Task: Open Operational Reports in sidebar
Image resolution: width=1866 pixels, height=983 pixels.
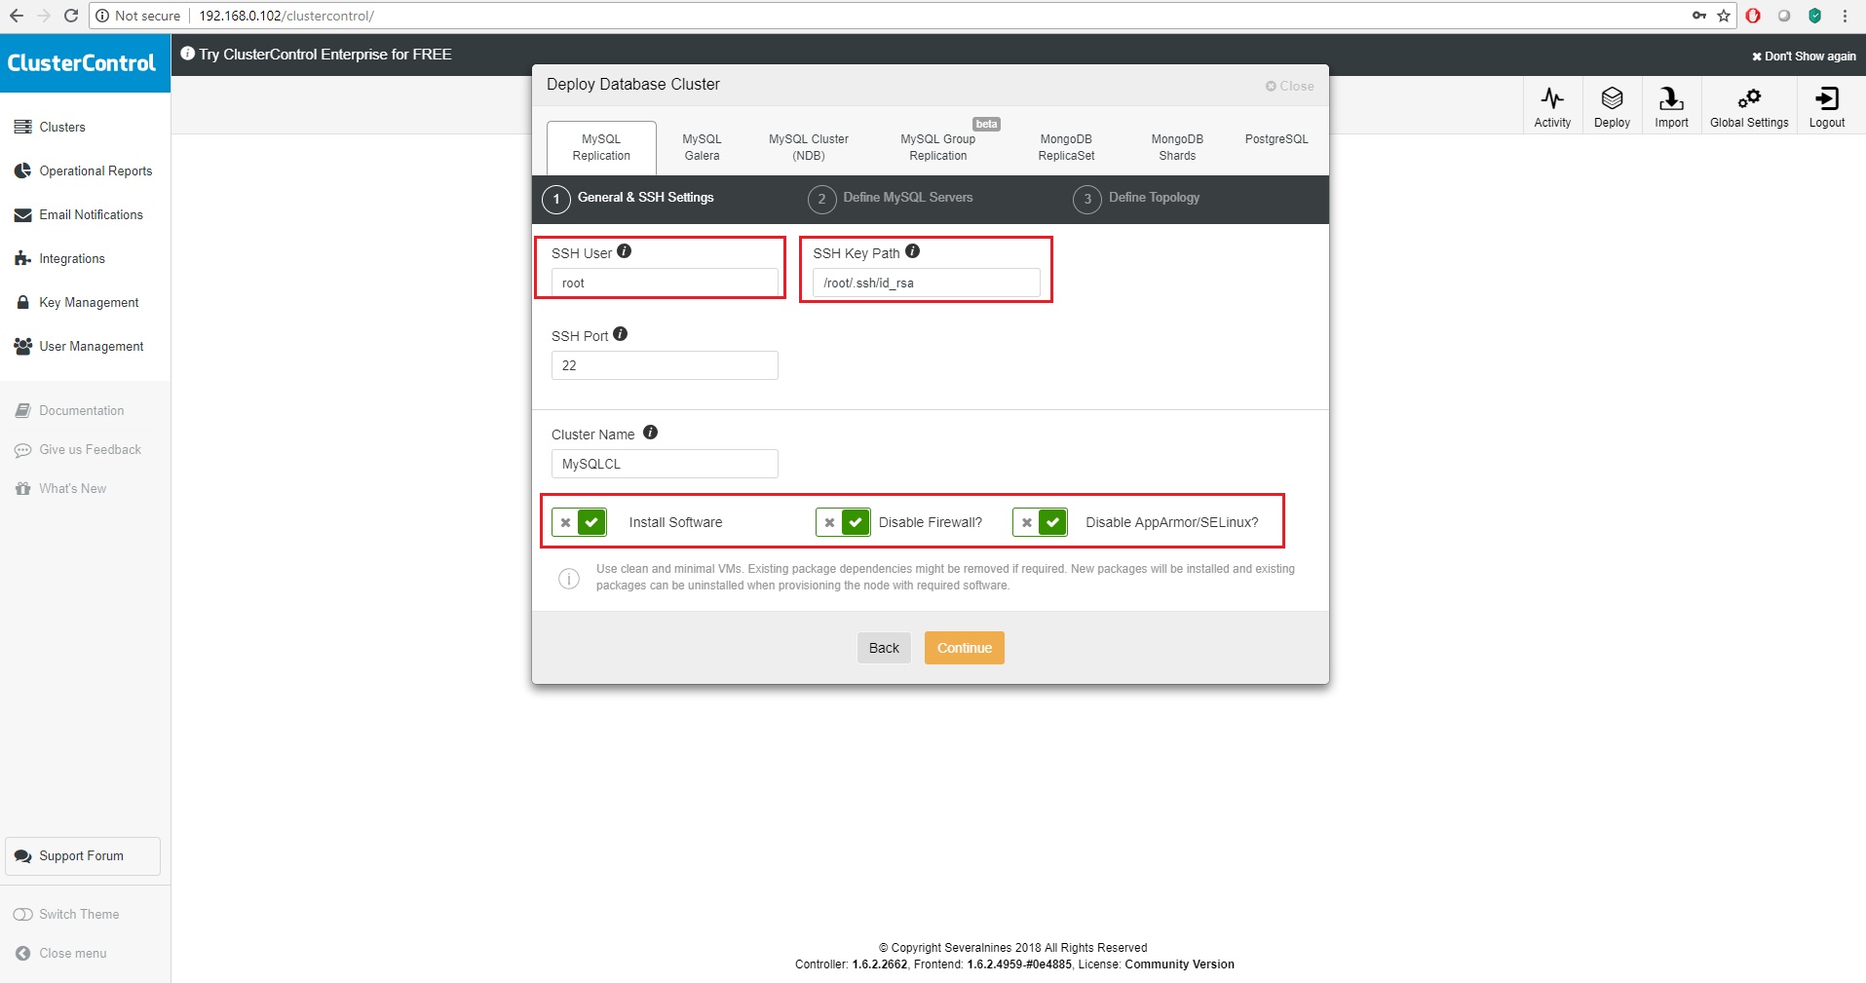Action: coord(85,171)
